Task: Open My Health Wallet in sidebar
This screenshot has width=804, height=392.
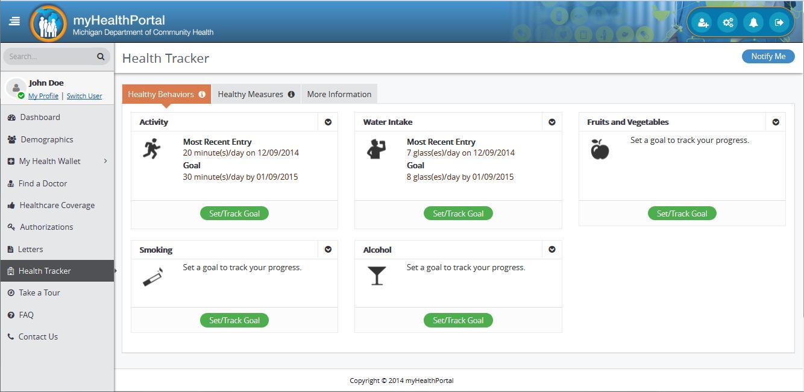Action: pyautogui.click(x=57, y=161)
